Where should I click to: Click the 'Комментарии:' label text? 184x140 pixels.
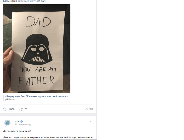click(11, 1)
